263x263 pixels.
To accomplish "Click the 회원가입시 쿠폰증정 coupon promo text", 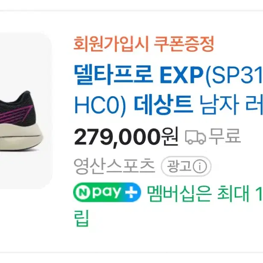I will [144, 44].
